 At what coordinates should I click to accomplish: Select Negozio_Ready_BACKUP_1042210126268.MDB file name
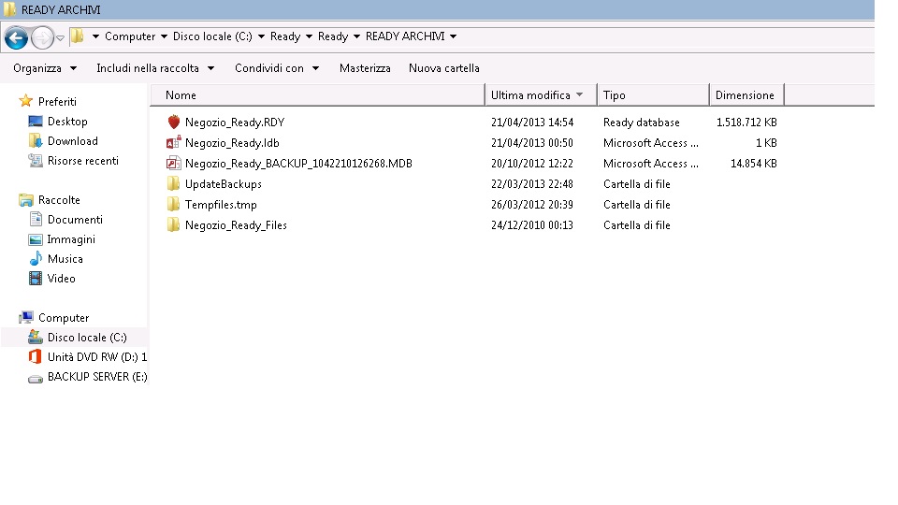(298, 164)
